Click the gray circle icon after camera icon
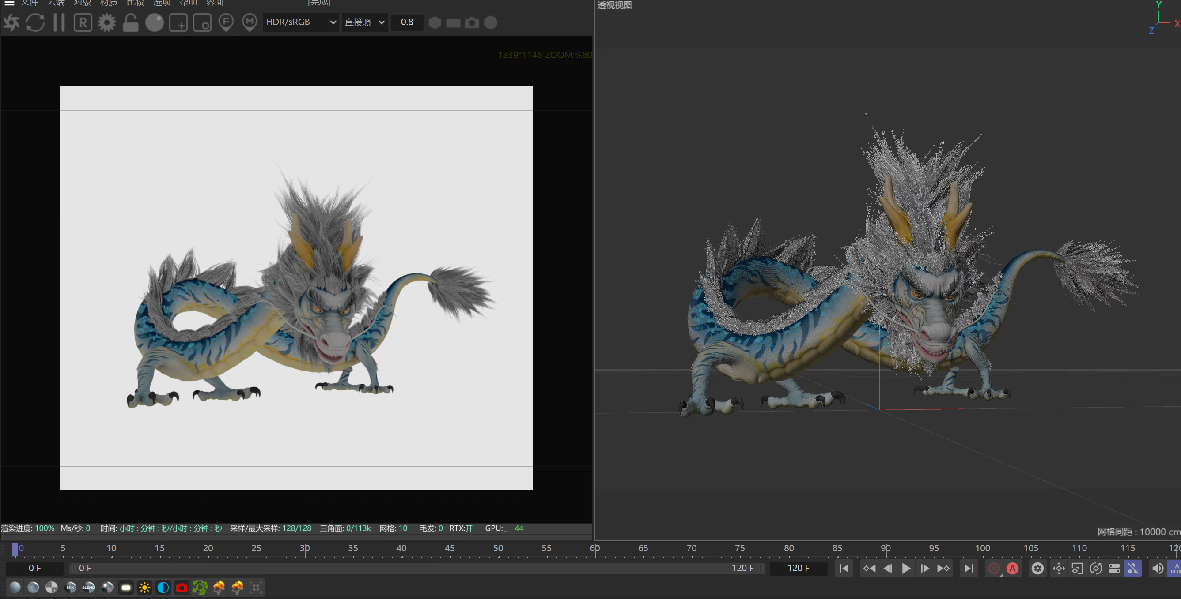Viewport: 1181px width, 599px height. coord(491,22)
